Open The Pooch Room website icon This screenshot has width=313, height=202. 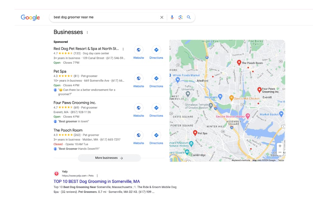pos(139,135)
